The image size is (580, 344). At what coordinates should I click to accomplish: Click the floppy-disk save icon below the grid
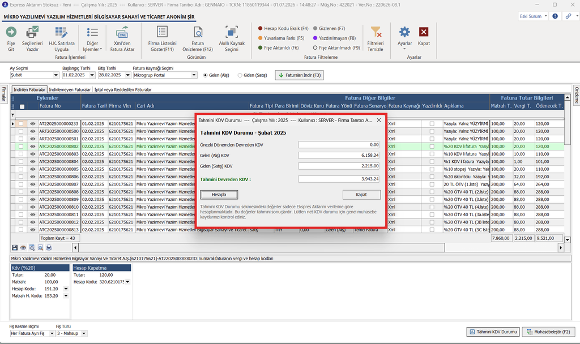click(x=15, y=248)
